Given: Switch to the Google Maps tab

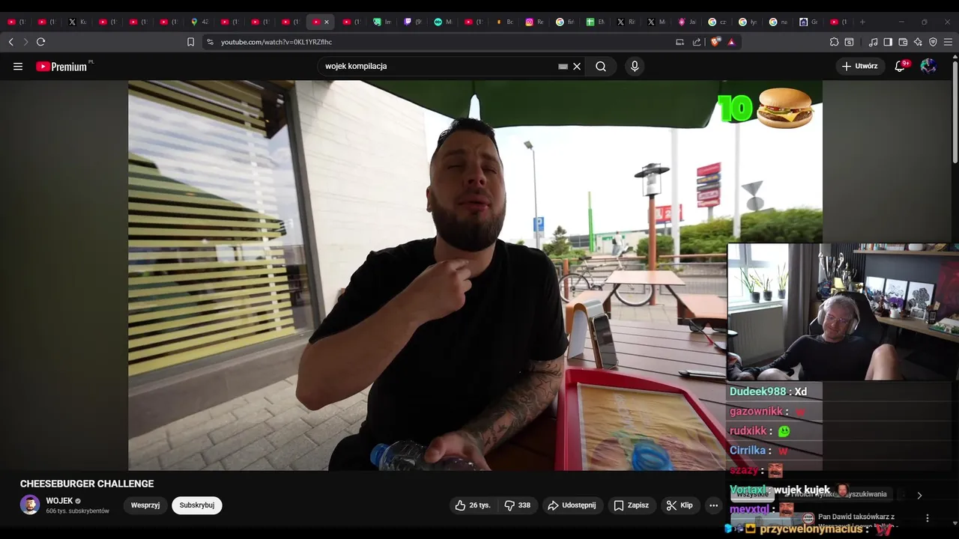Looking at the screenshot, I should tap(199, 22).
